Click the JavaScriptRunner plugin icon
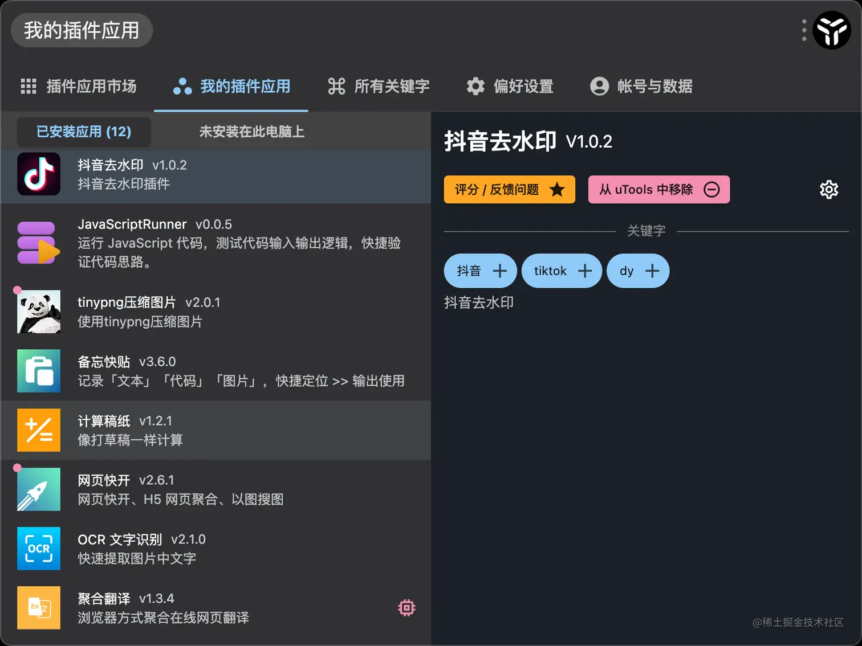Image resolution: width=862 pixels, height=646 pixels. (x=39, y=243)
